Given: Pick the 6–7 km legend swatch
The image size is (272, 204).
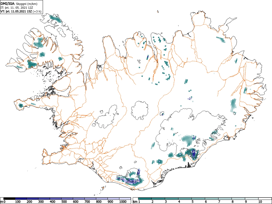Looking at the screenshot, I should pyautogui.click(x=212, y=199).
